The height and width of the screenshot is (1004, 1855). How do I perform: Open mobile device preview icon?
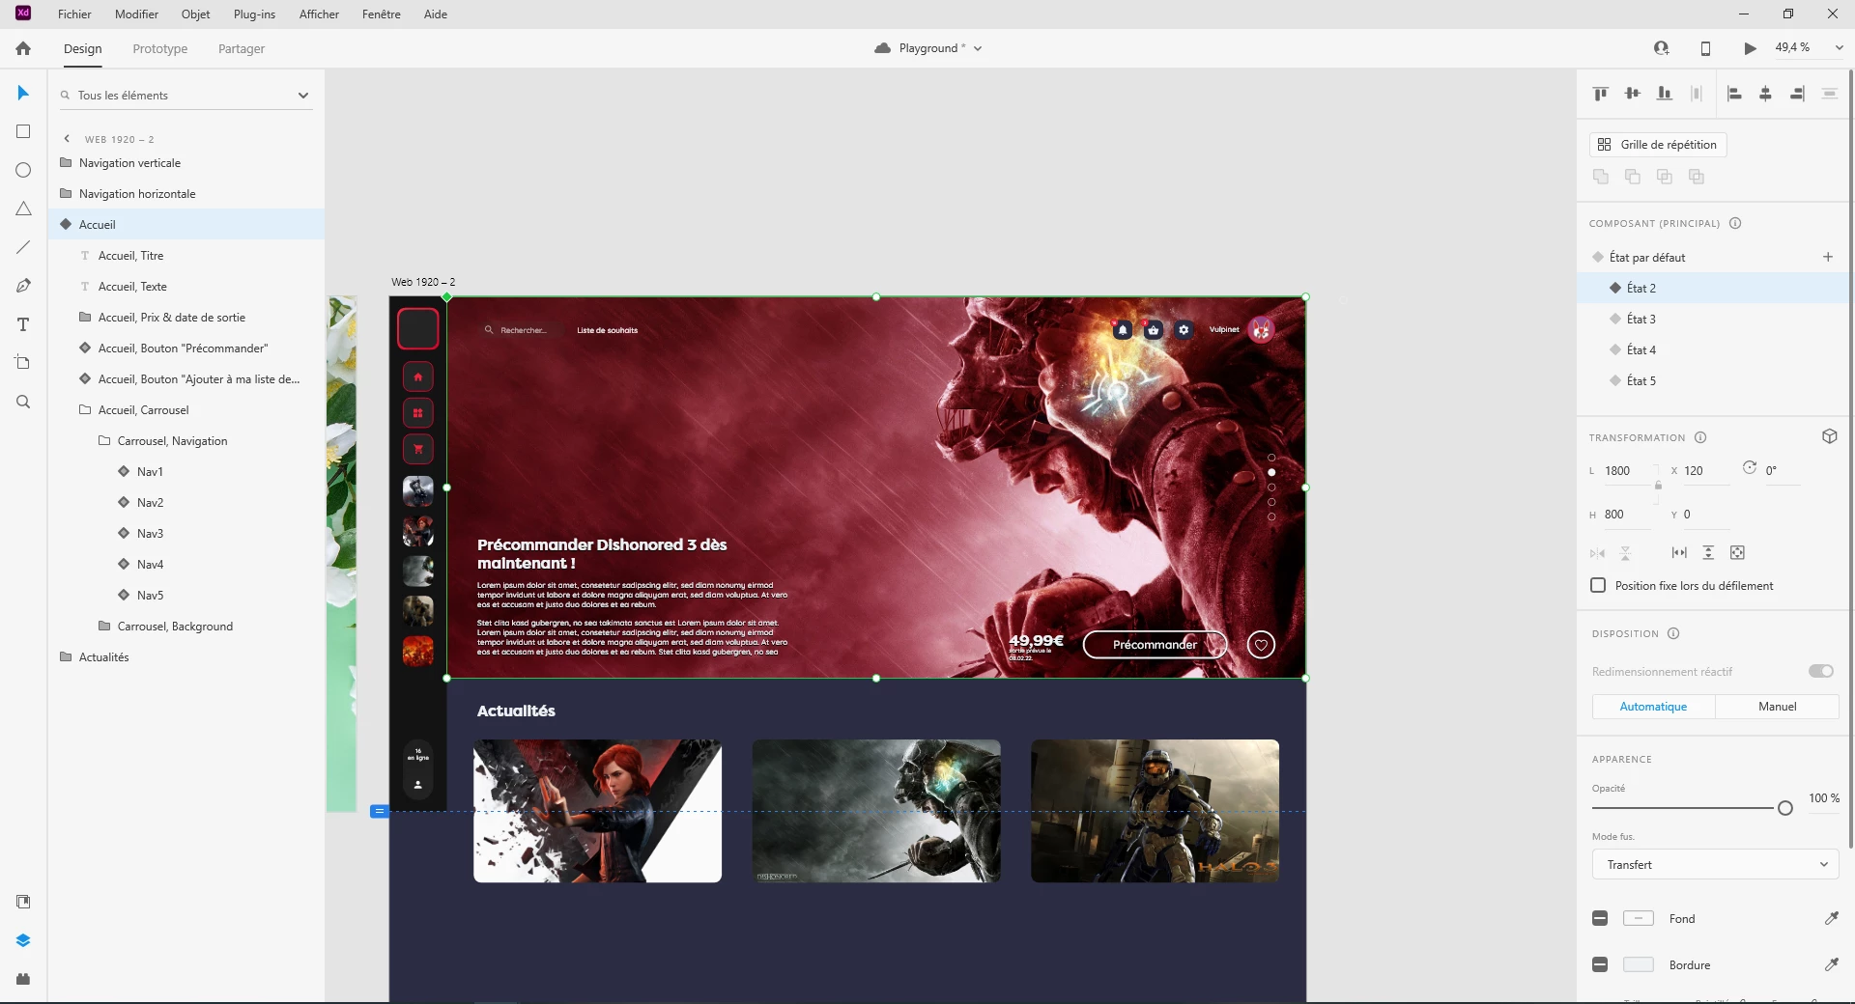[x=1705, y=48]
